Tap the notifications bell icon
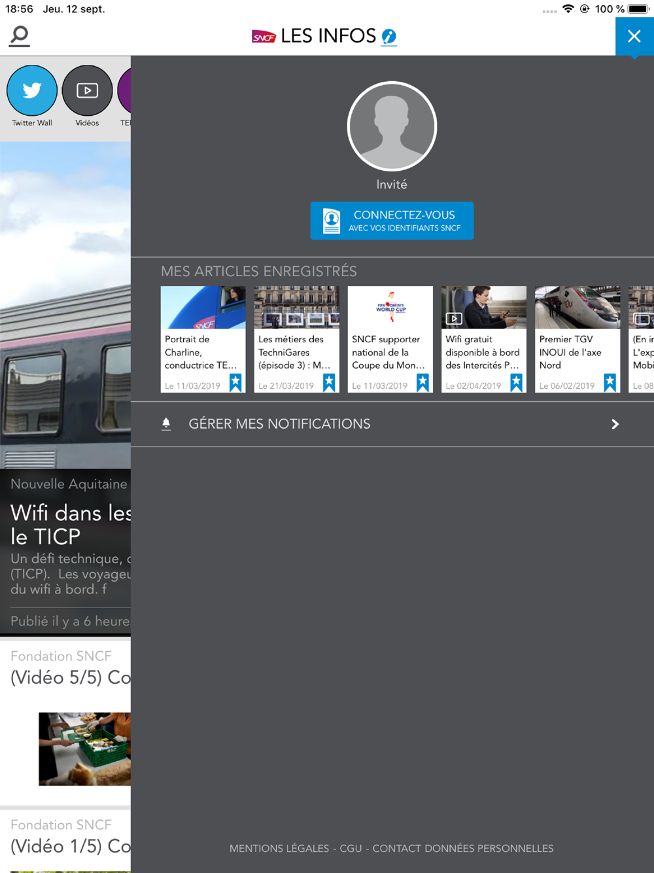 pos(166,424)
